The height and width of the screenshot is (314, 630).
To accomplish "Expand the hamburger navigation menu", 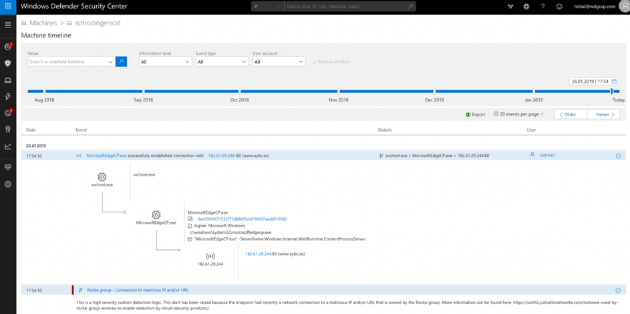I will point(7,25).
